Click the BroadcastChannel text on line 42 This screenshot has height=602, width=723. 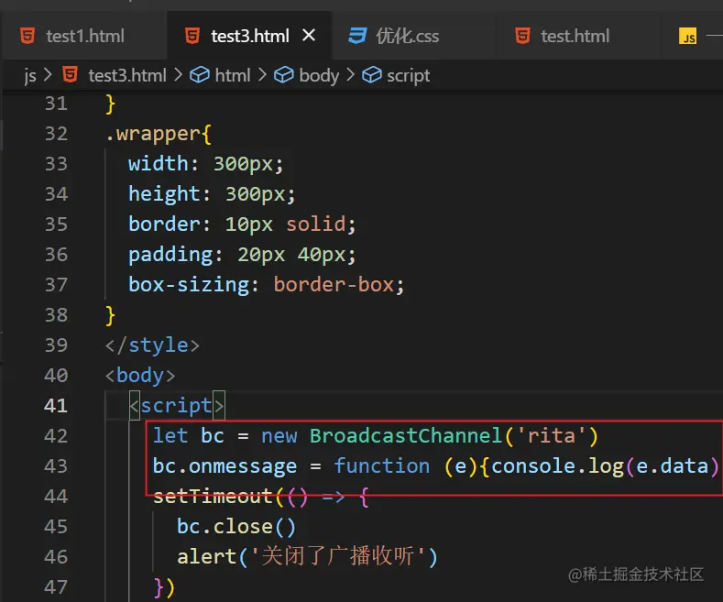[x=406, y=435]
